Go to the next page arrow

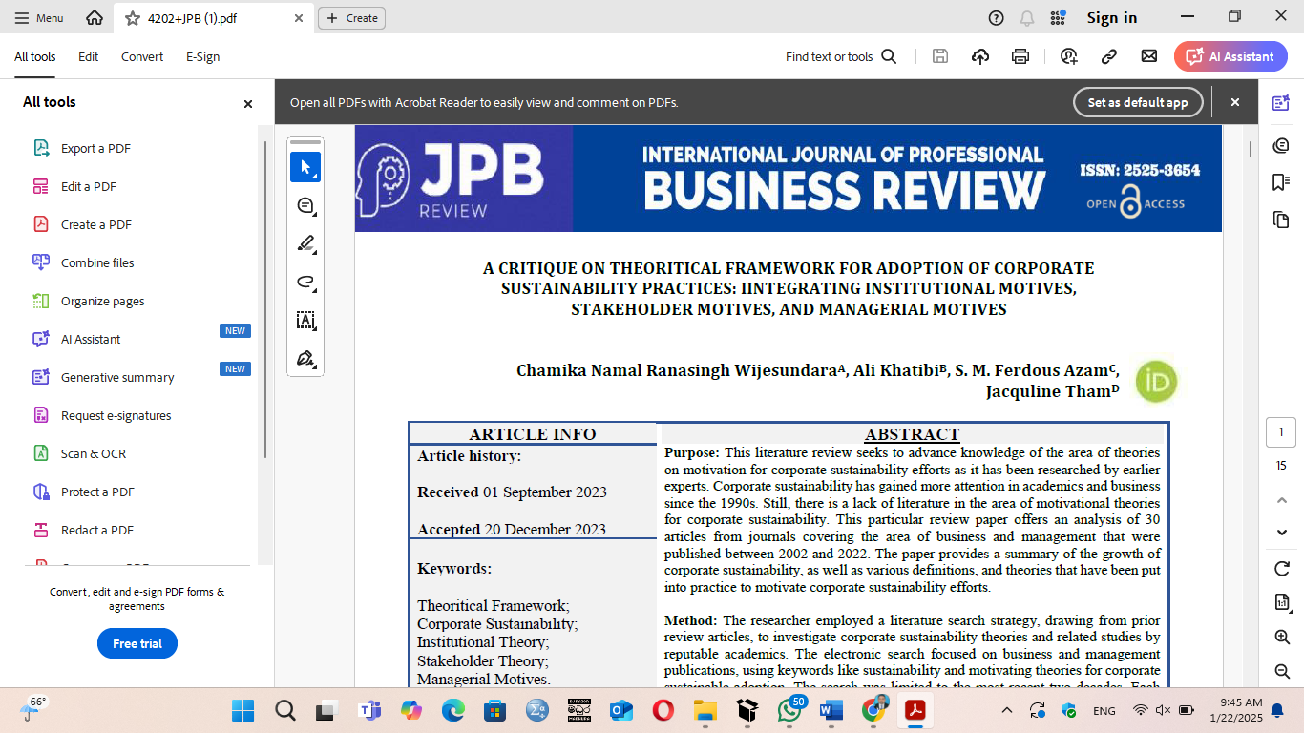[1282, 532]
